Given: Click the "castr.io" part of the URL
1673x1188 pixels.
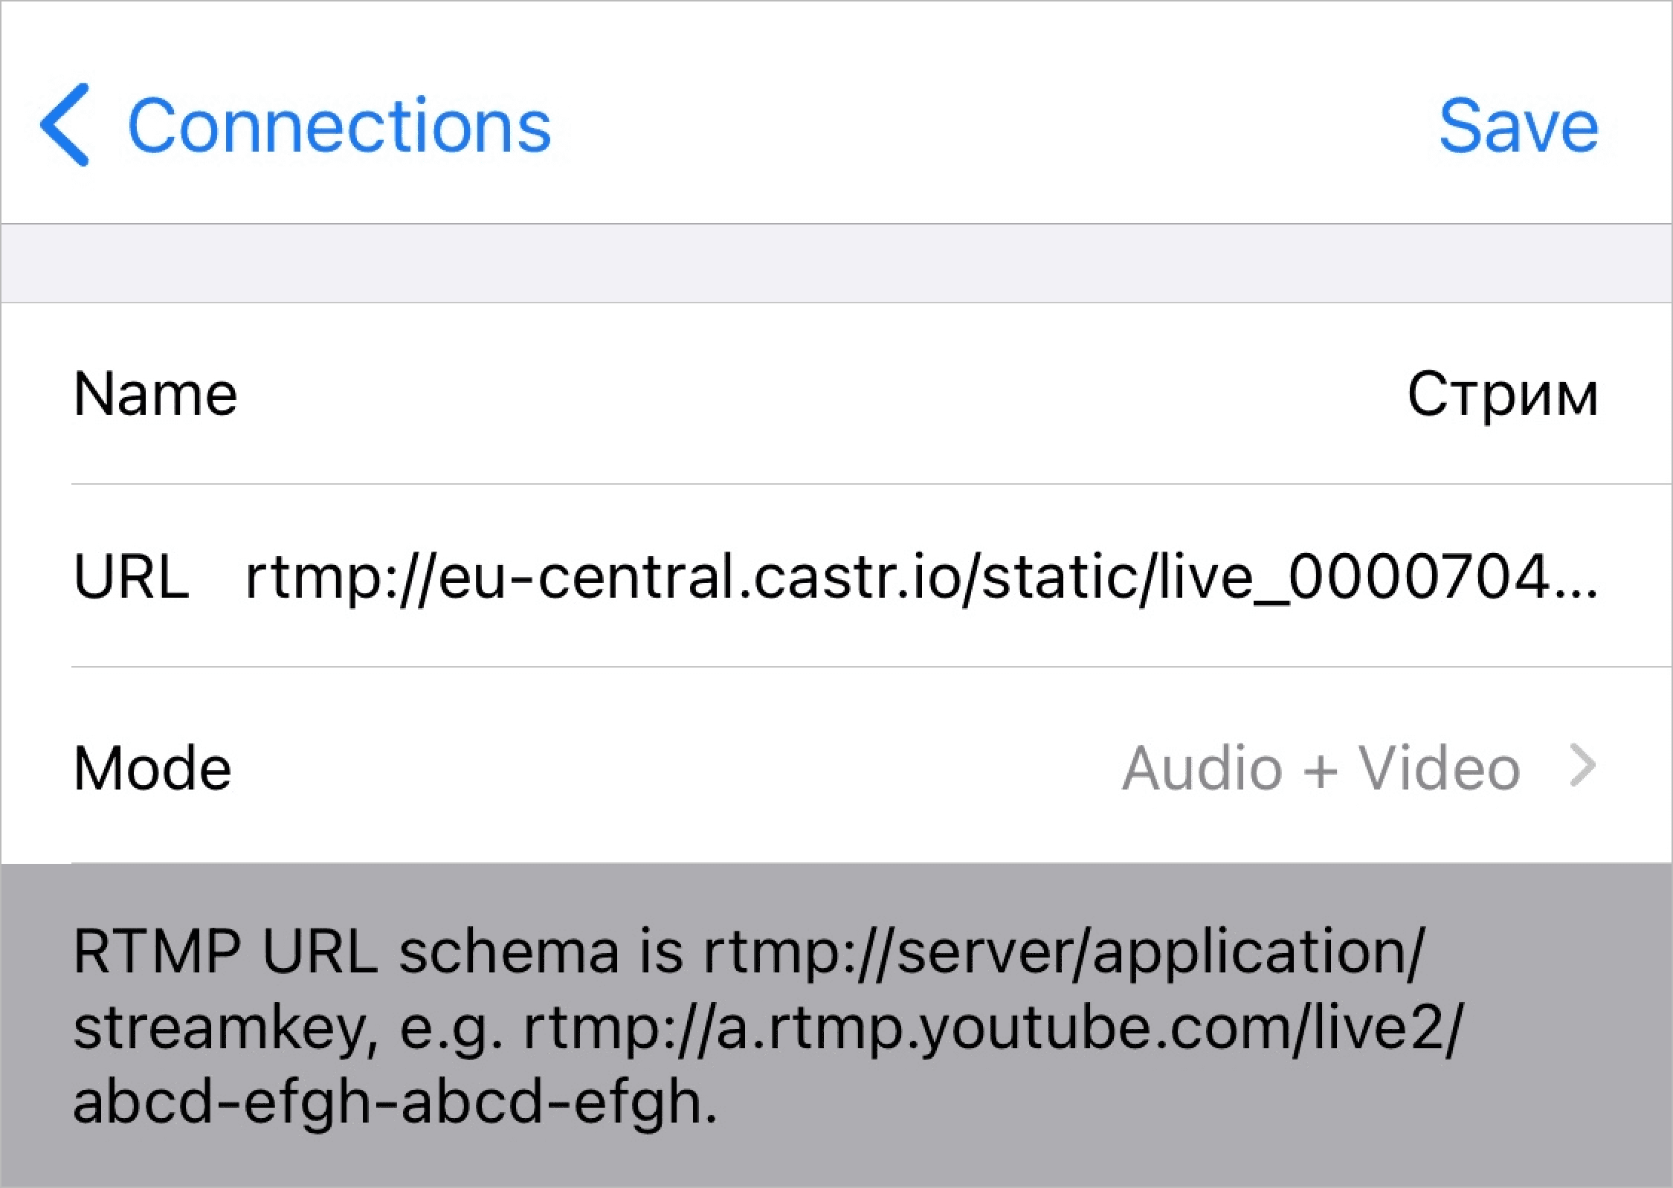Looking at the screenshot, I should tap(854, 577).
